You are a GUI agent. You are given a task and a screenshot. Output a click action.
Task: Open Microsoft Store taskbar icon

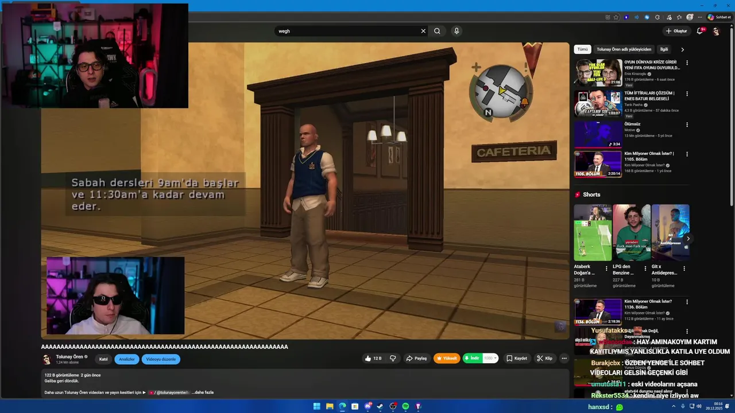pos(355,407)
